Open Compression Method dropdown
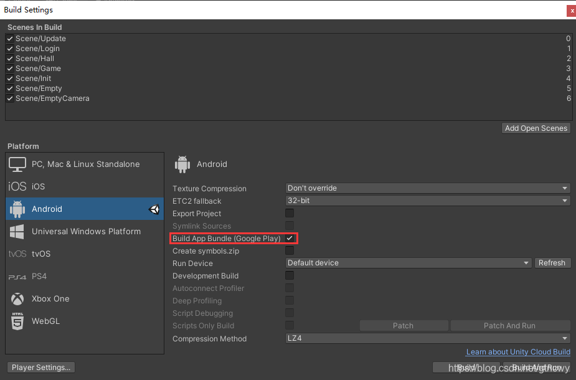 (x=428, y=338)
